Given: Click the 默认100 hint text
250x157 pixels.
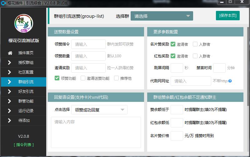Looking at the screenshot, I should 114,56.
